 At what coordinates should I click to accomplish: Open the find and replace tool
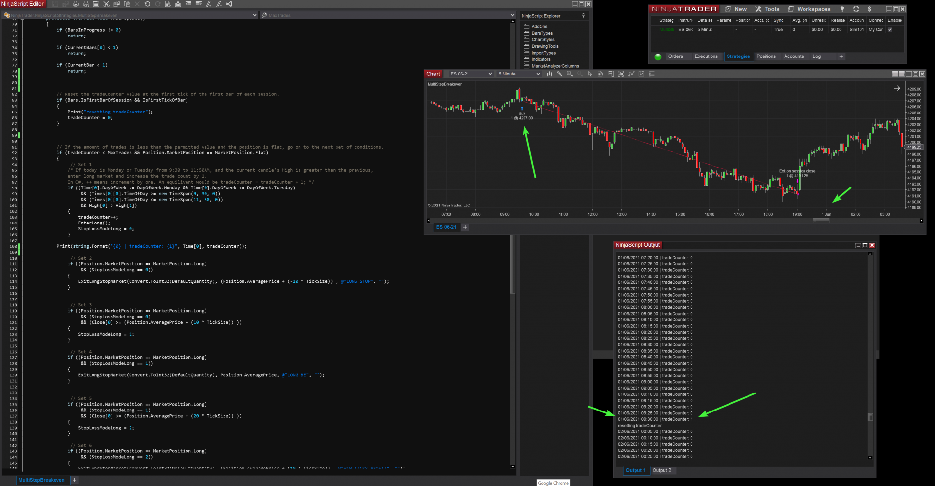(168, 4)
